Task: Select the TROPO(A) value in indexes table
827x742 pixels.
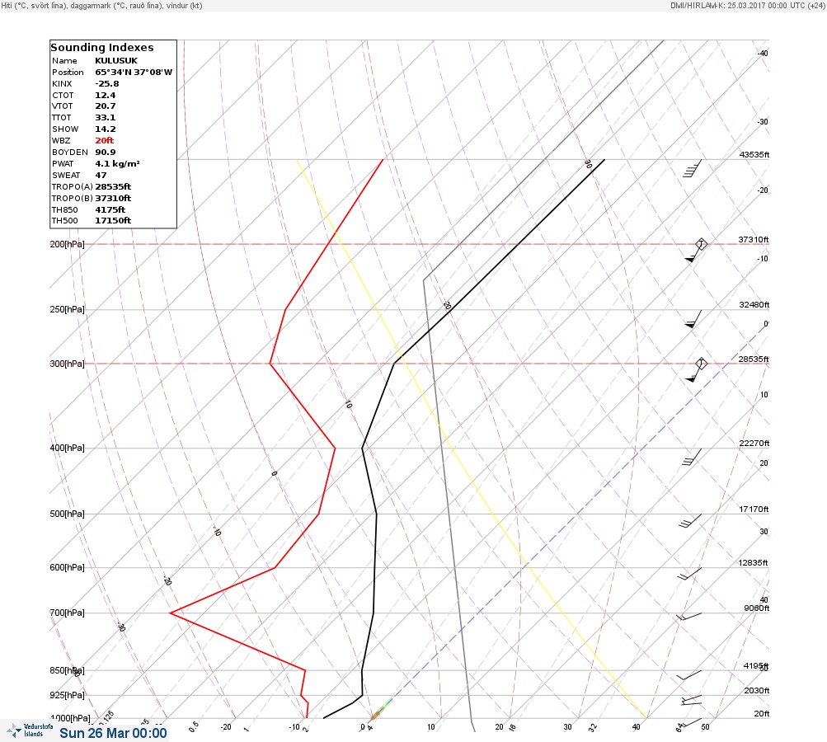Action: 113,186
